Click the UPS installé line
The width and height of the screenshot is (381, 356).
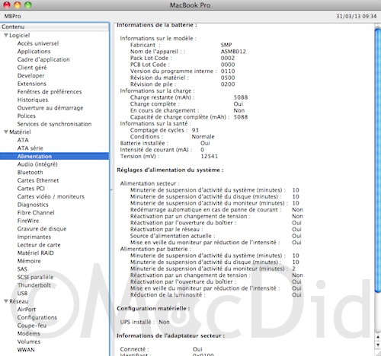point(145,322)
